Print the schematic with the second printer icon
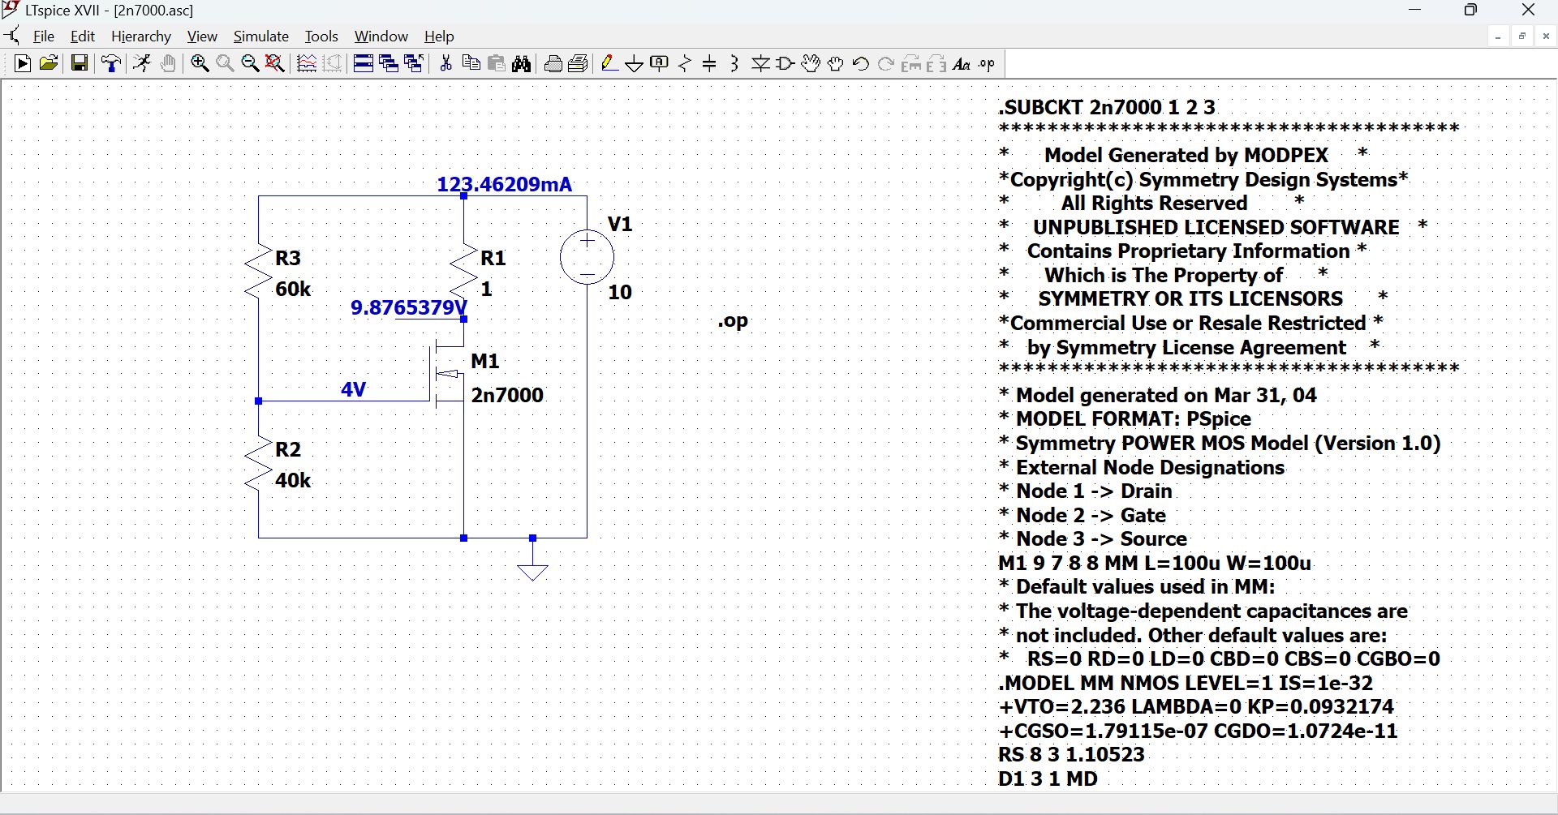1558x815 pixels. (579, 64)
